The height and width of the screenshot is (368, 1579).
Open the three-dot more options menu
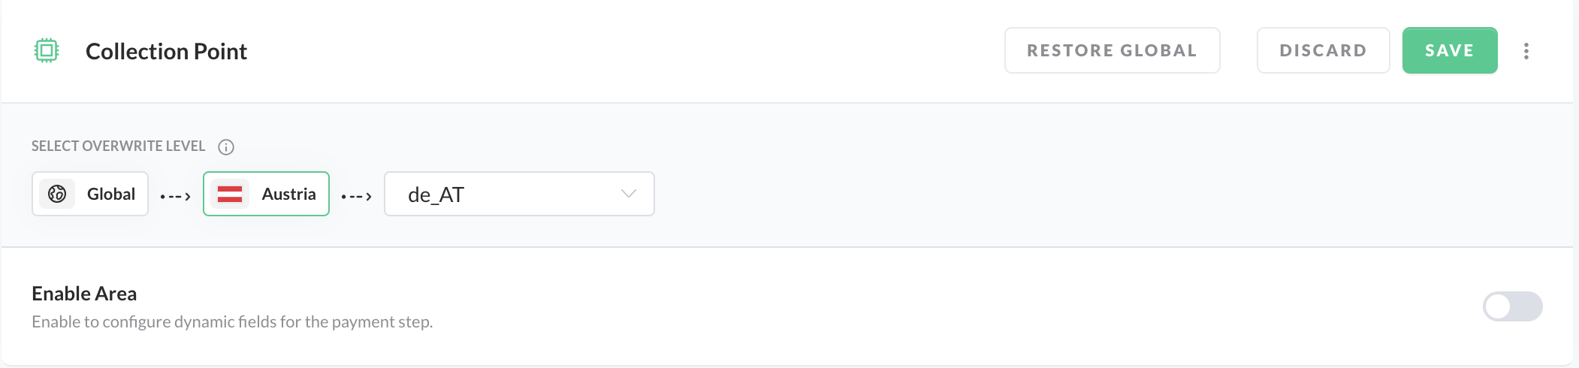(1526, 51)
